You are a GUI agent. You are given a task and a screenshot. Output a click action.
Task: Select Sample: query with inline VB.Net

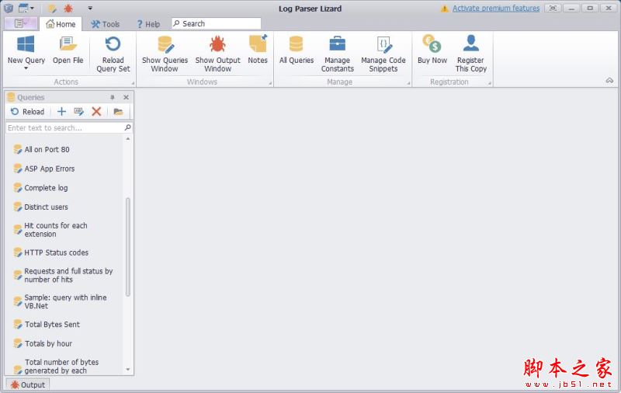pyautogui.click(x=65, y=301)
